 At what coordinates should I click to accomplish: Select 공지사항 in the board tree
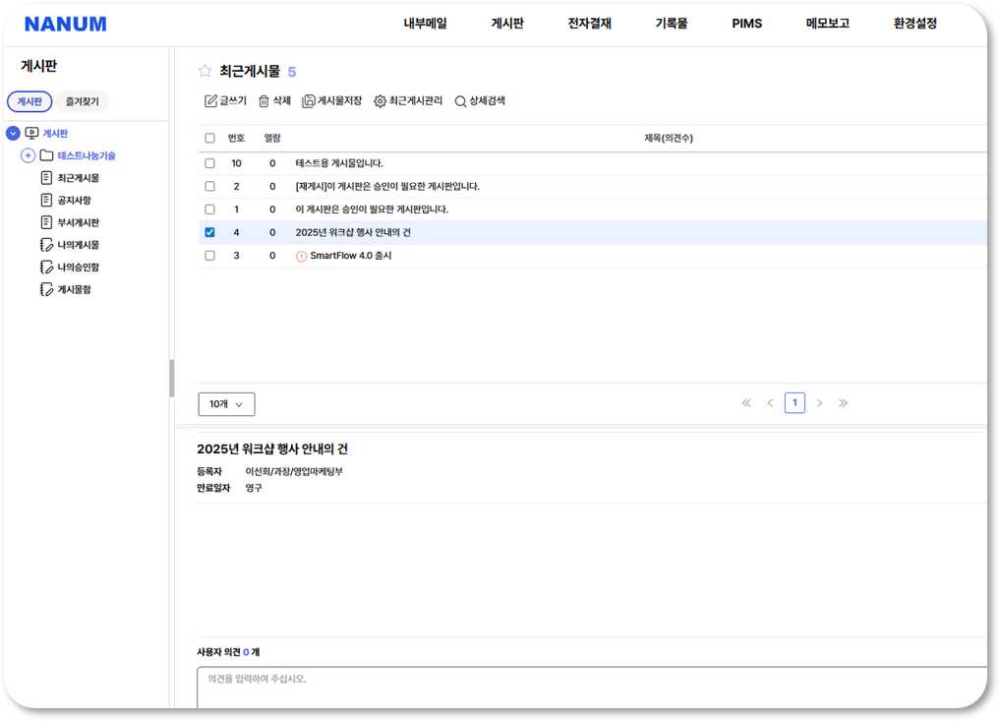(74, 201)
